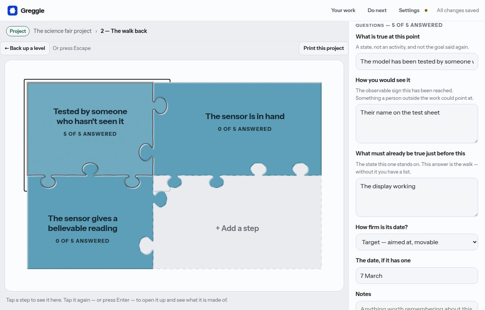This screenshot has width=485, height=310.
Task: Click the Project badge in the breadcrumb
Action: pos(18,31)
